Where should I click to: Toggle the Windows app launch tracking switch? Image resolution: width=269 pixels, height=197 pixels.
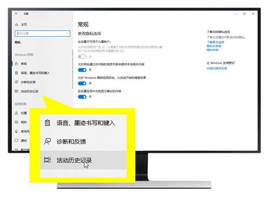coord(82,83)
